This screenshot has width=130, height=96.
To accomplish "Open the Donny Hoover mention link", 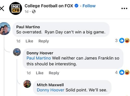I will tap(51, 90).
